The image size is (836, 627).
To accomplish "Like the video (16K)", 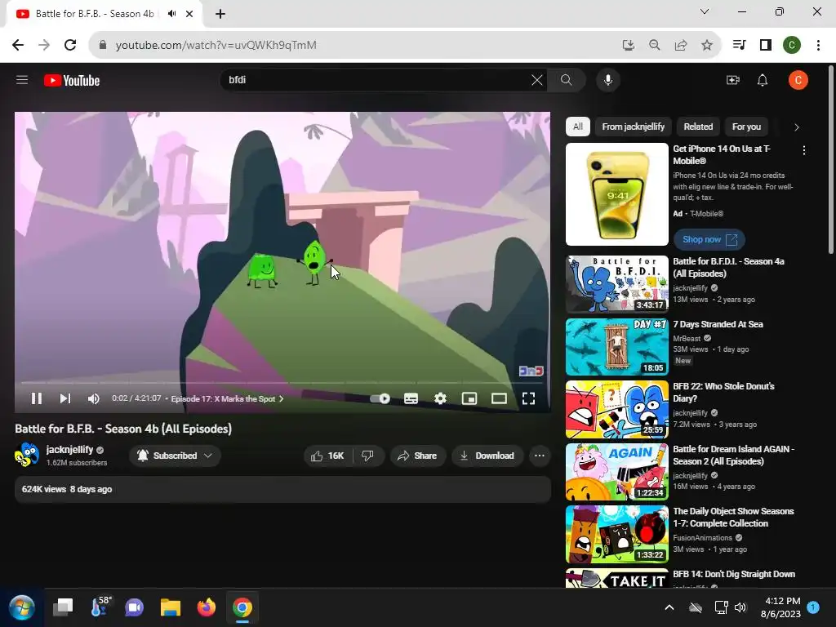I will pyautogui.click(x=328, y=456).
